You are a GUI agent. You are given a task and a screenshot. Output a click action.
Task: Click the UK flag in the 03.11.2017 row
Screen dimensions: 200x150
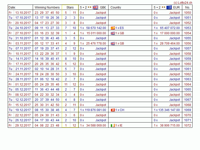pos(113,43)
